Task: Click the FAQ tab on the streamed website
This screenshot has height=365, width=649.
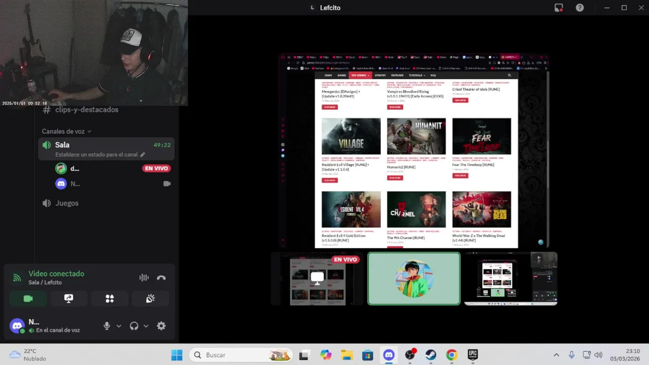Action: 433,75
